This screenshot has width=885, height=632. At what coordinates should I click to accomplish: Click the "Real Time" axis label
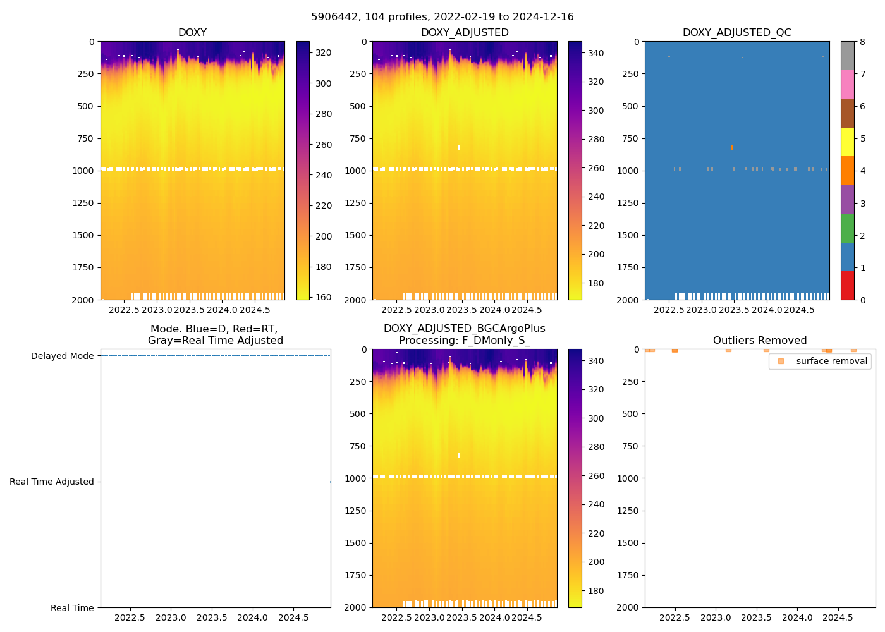pos(72,608)
